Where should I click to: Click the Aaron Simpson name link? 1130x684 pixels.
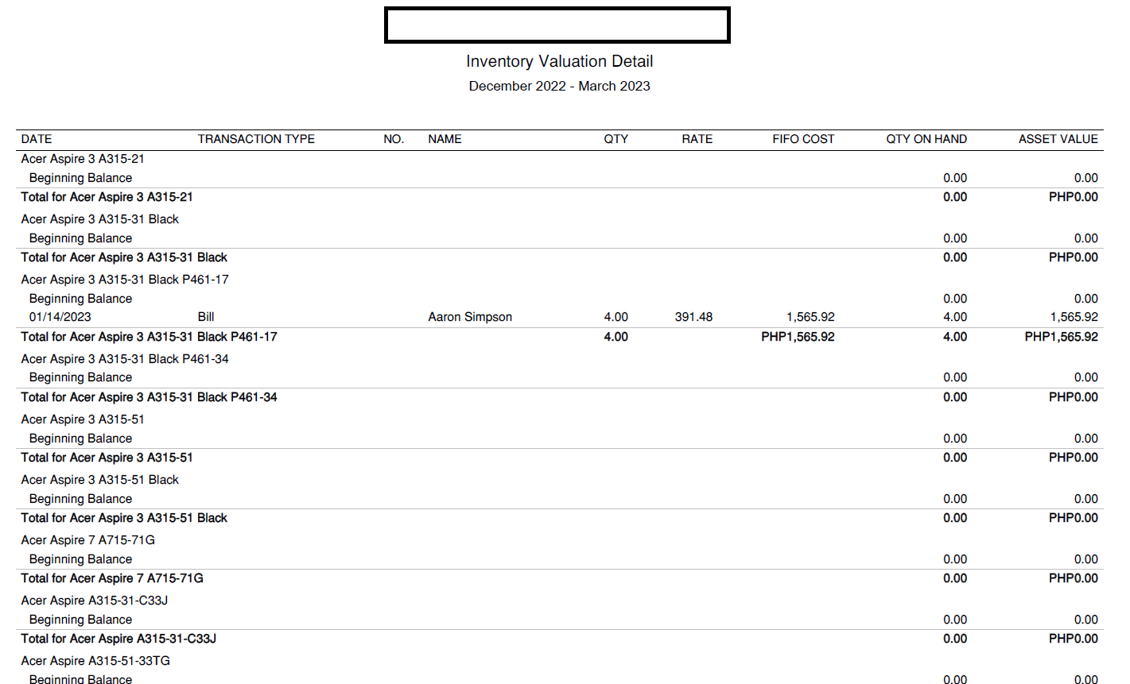tap(470, 317)
